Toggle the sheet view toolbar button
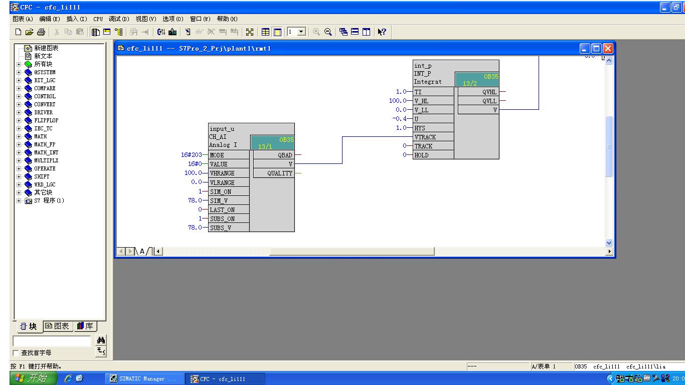 click(x=277, y=32)
